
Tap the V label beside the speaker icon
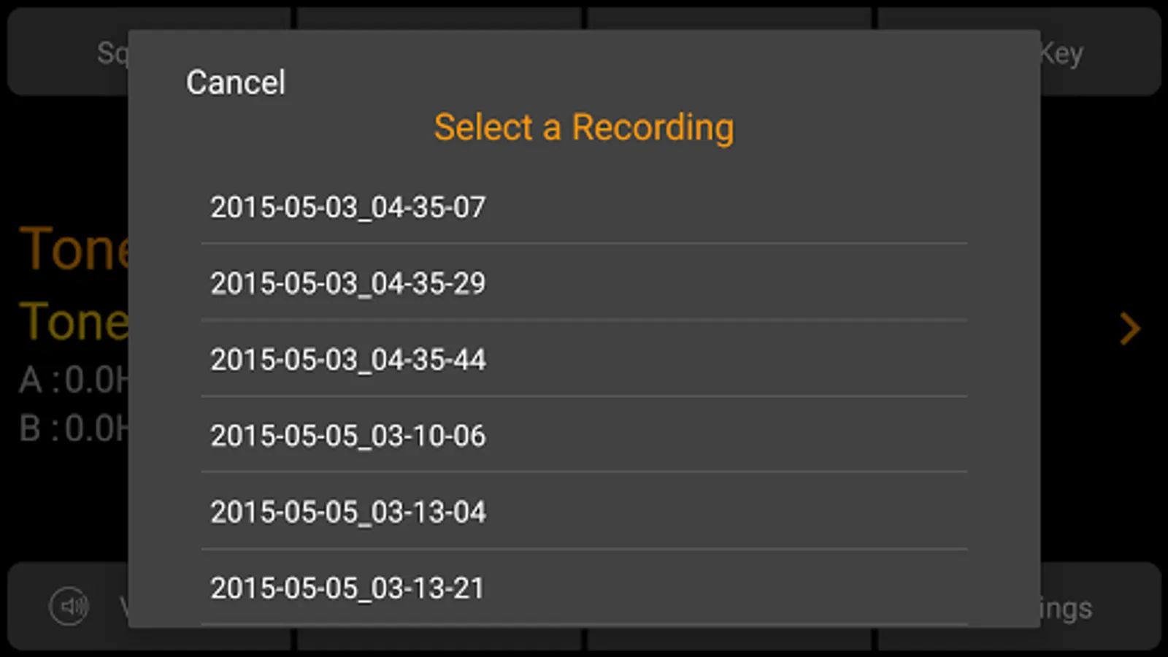(x=123, y=607)
